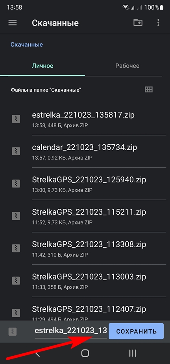Switch to the Рабочее tab
Image resolution: width=170 pixels, height=364 pixels.
128,66
